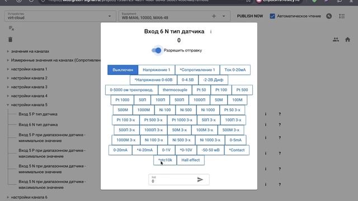This screenshot has width=358, height=201.
Task: Select the 100M sensor option
Action: [237, 100]
